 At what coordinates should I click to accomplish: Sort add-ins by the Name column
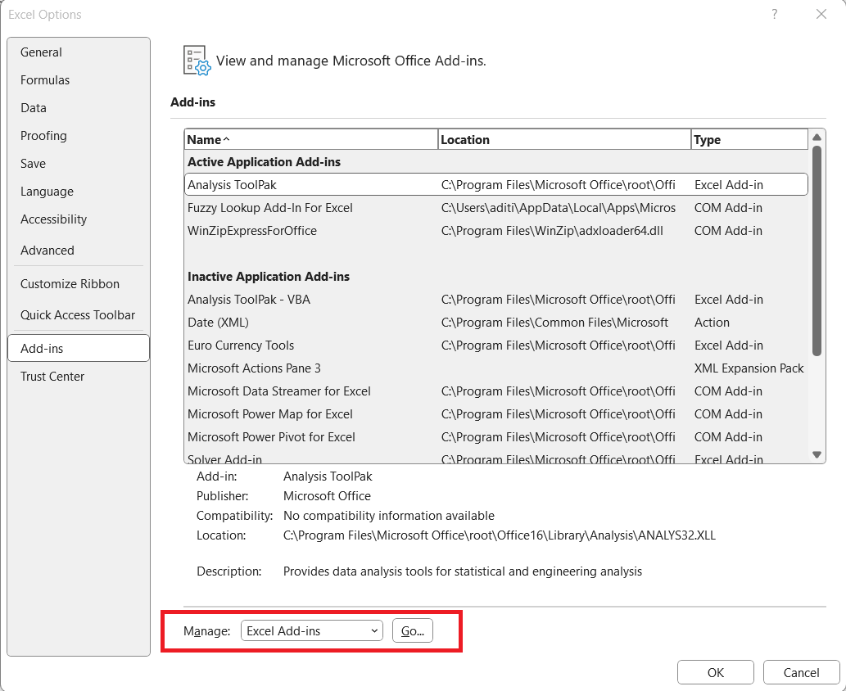[x=310, y=140]
